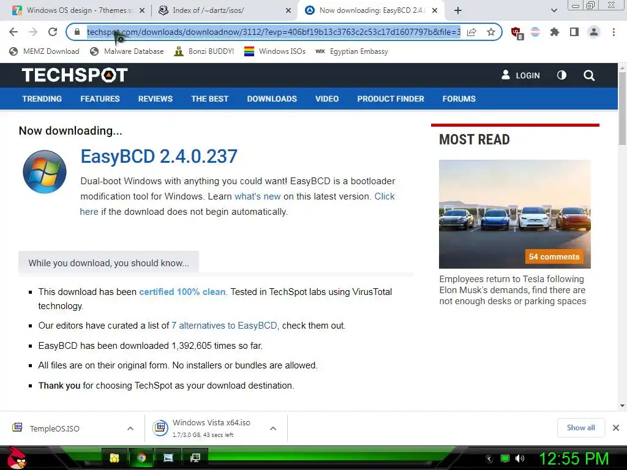Toggle TechSpot dark mode contrast icon
The height and width of the screenshot is (470, 627).
pyautogui.click(x=561, y=75)
